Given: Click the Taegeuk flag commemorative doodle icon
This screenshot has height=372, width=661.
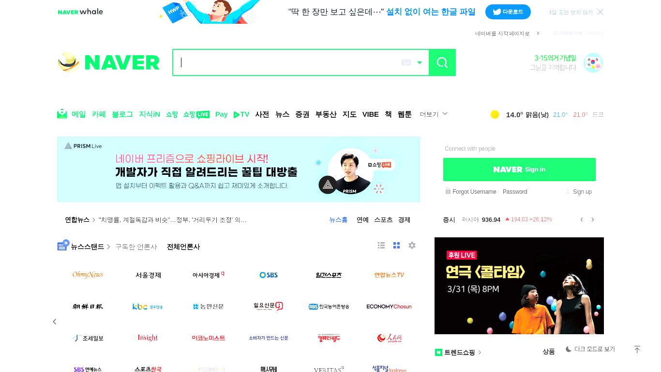Looking at the screenshot, I should 593,62.
